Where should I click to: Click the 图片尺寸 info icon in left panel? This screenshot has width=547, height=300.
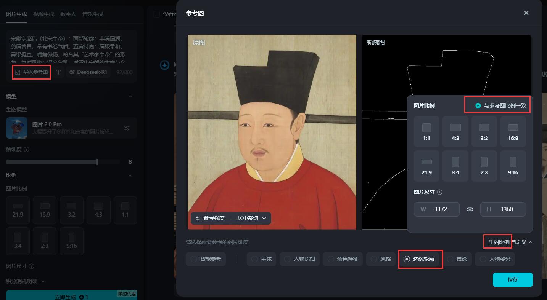point(31,266)
